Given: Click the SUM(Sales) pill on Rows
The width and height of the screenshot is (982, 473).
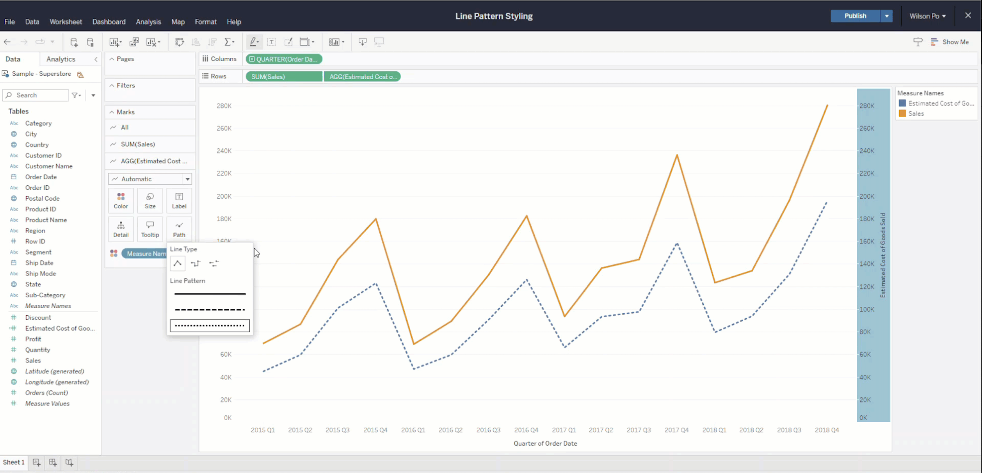Looking at the screenshot, I should pyautogui.click(x=283, y=76).
